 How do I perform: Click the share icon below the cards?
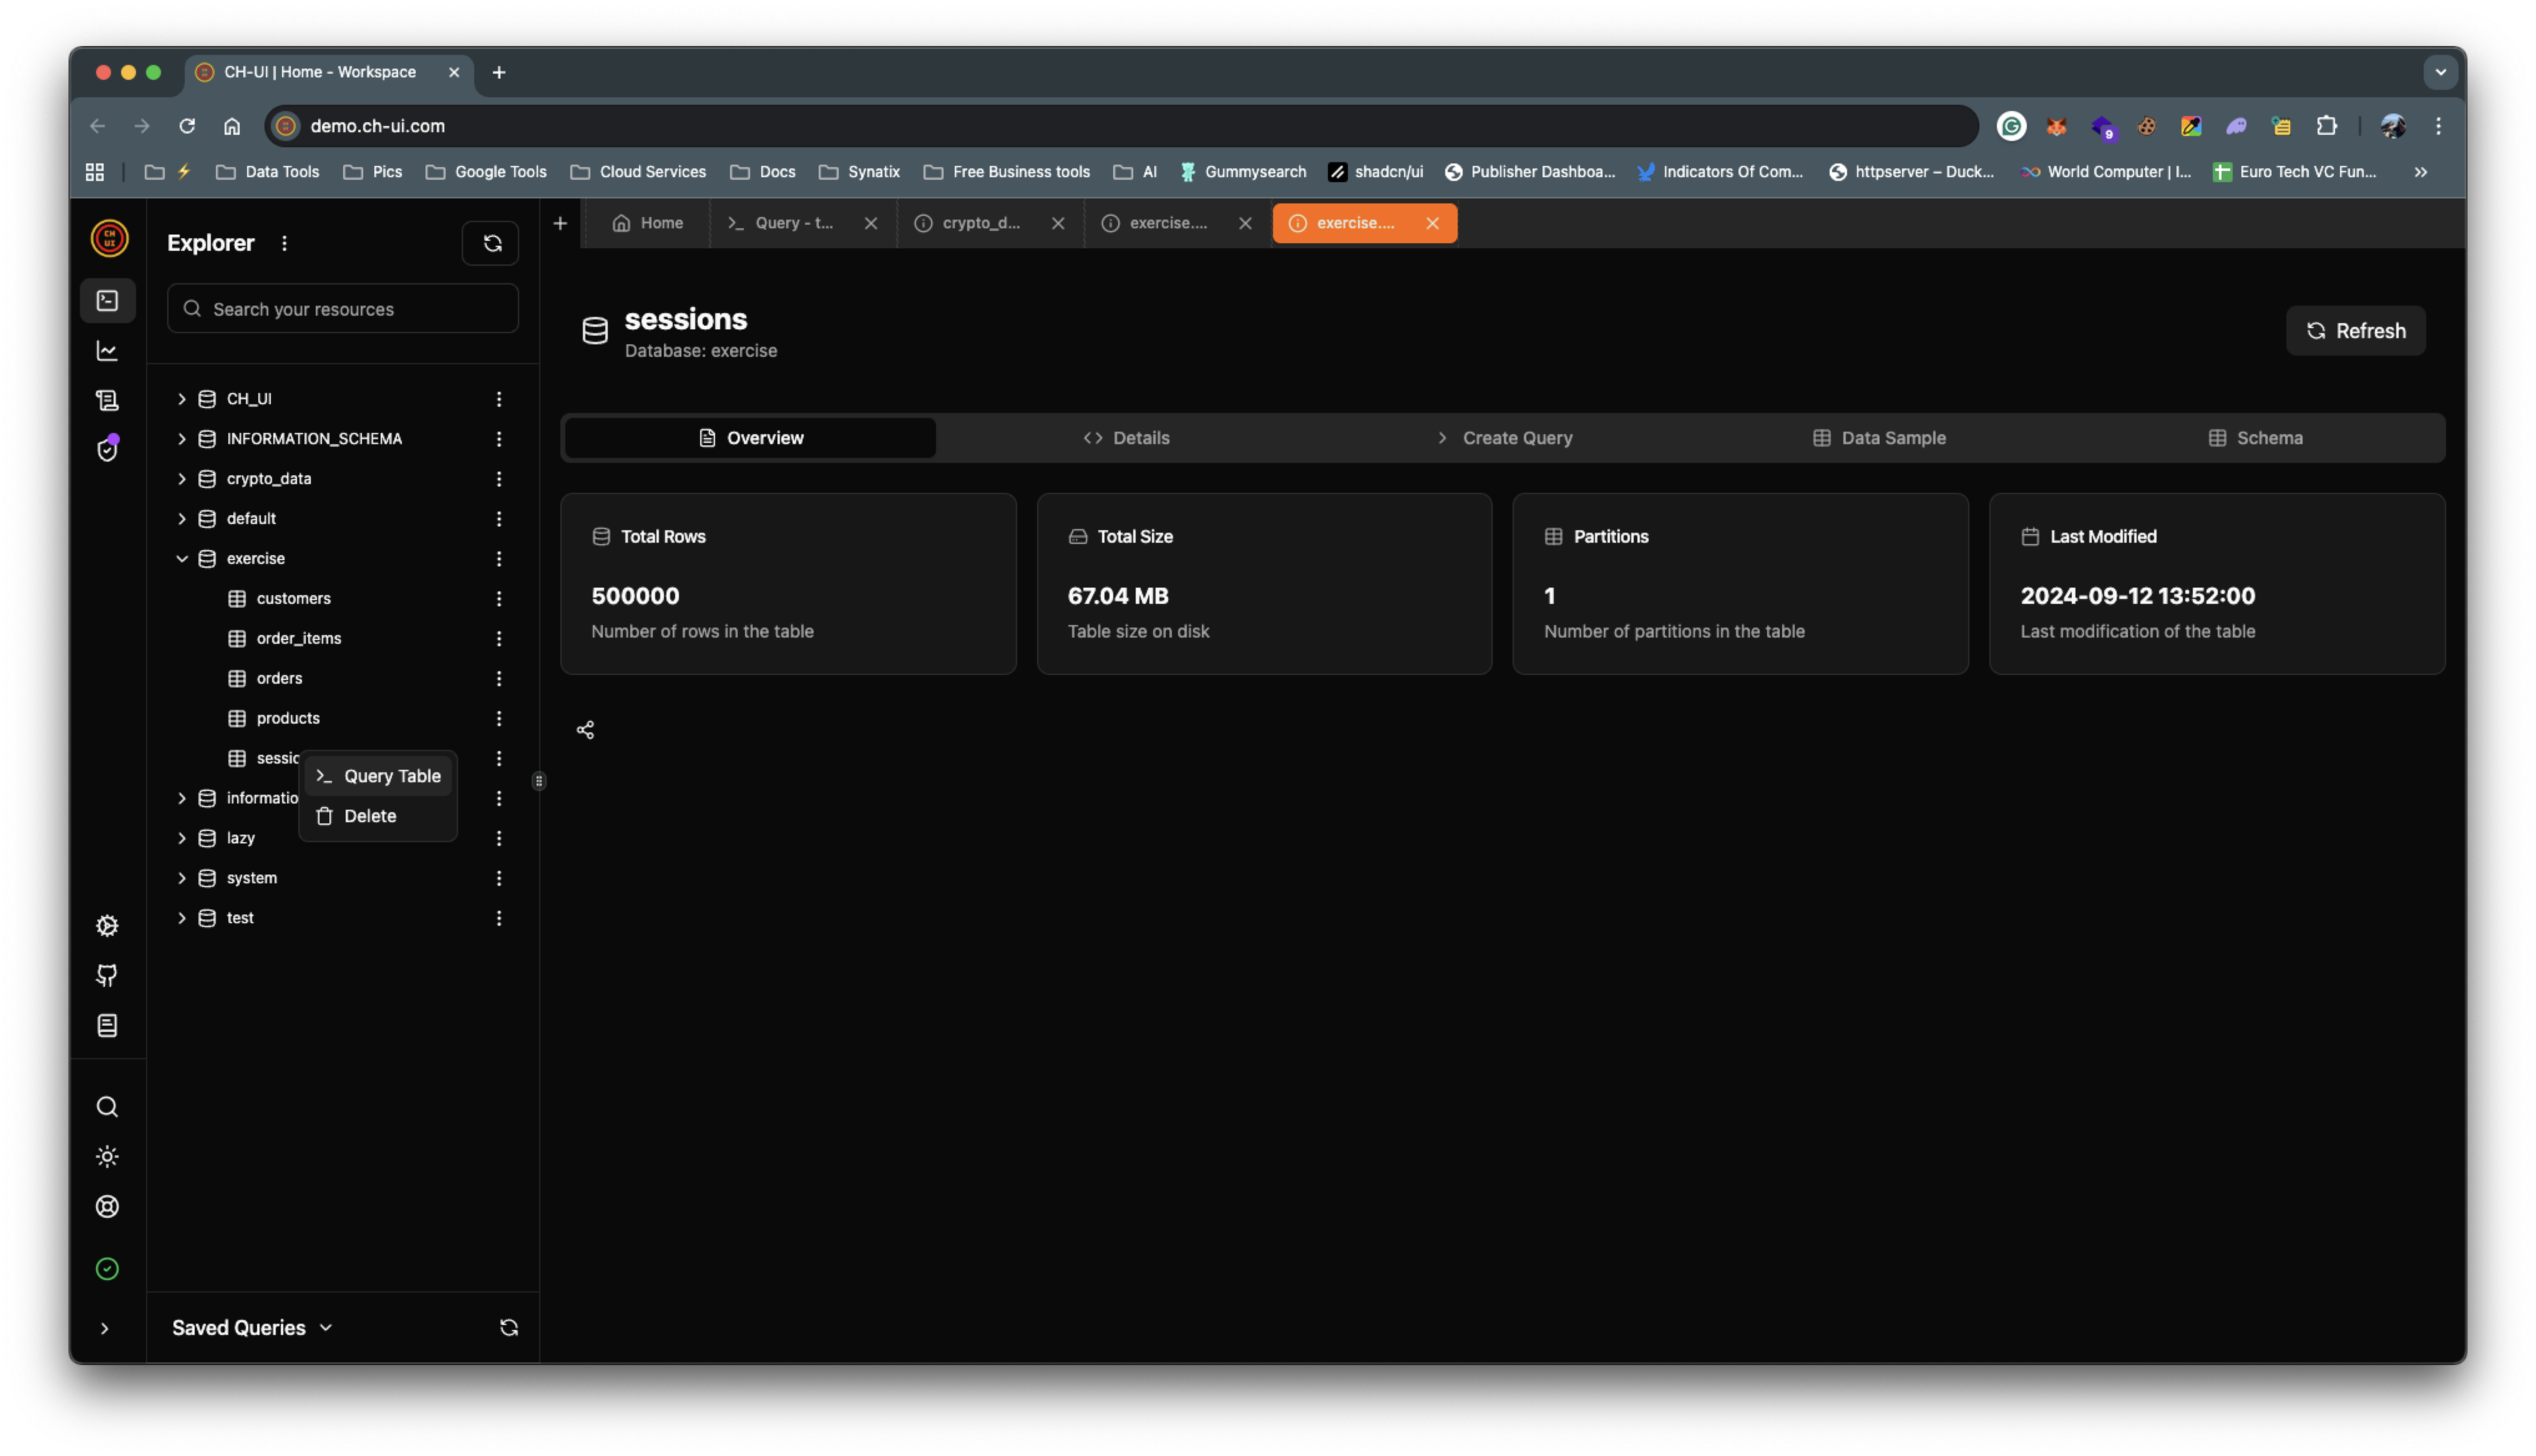[x=586, y=730]
